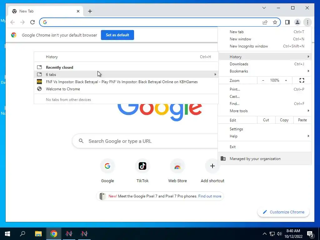Click the fullscreen icon in Zoom row

(x=302, y=80)
